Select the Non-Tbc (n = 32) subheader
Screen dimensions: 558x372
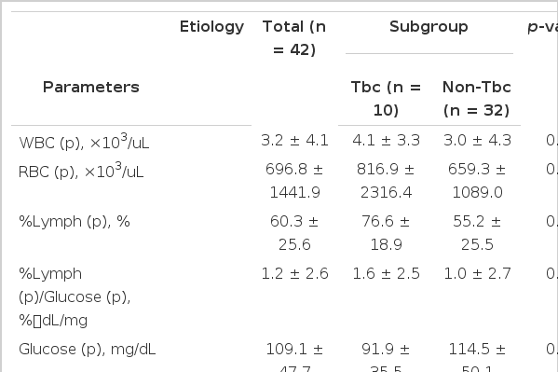pos(477,99)
